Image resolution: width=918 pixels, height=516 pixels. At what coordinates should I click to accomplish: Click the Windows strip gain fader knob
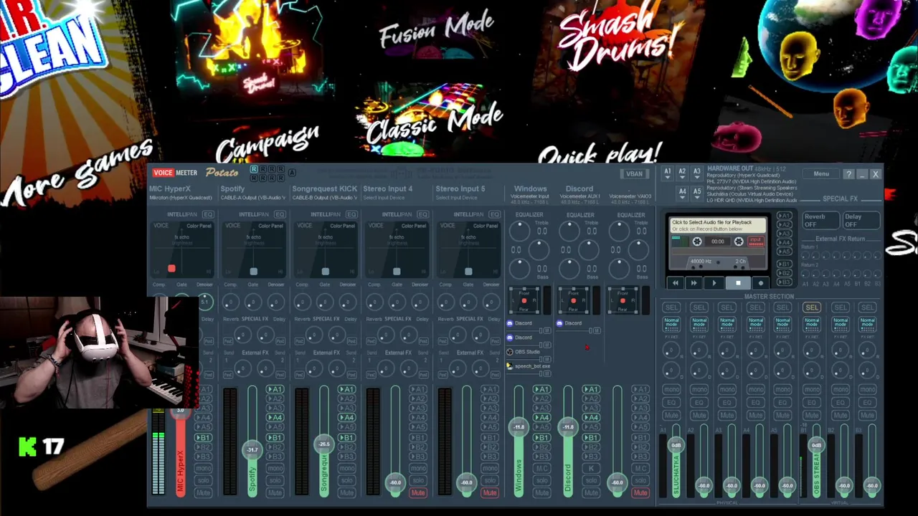click(519, 427)
